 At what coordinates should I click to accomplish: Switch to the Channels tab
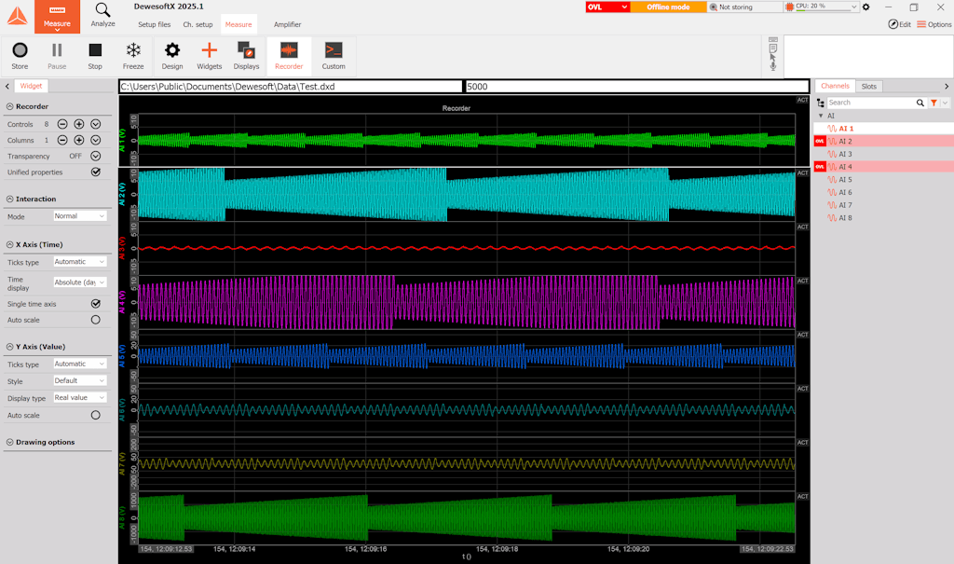835,87
